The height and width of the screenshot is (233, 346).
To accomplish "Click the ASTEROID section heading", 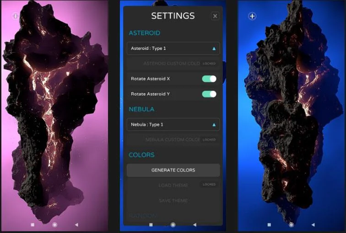I will [x=144, y=33].
